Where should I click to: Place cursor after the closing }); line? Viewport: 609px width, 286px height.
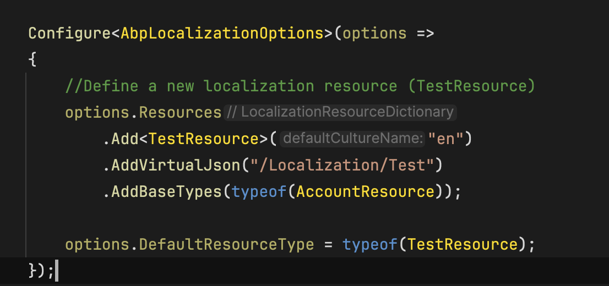point(56,271)
